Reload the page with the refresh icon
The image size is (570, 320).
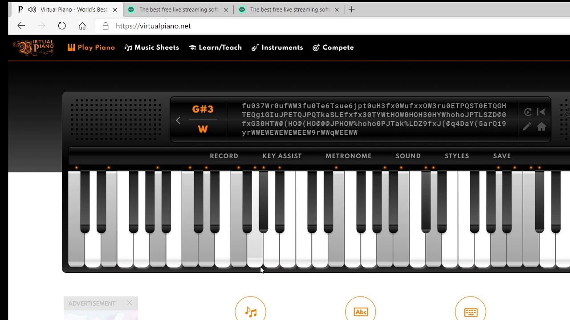pos(62,26)
